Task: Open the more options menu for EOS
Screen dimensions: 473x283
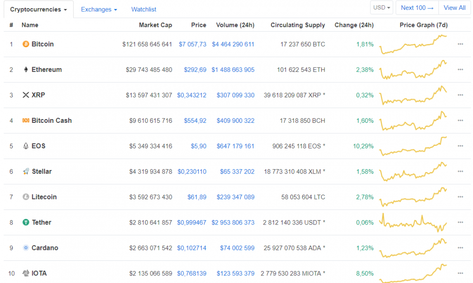Action: coord(460,146)
